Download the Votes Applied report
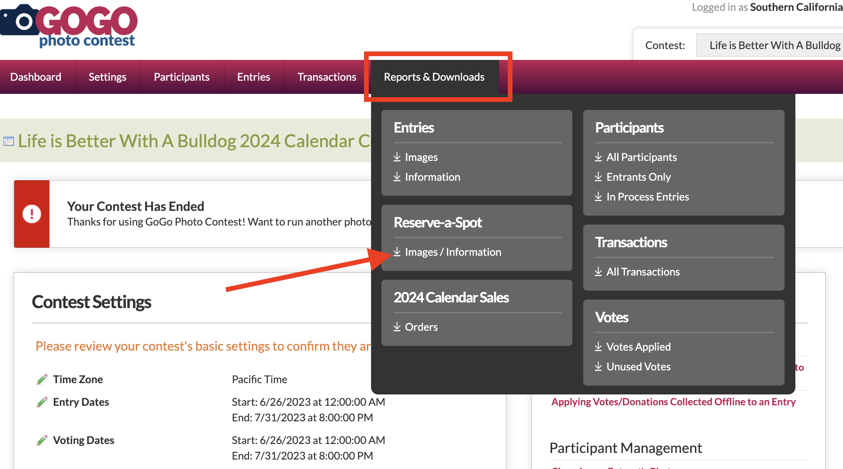This screenshot has width=843, height=469. (x=638, y=347)
